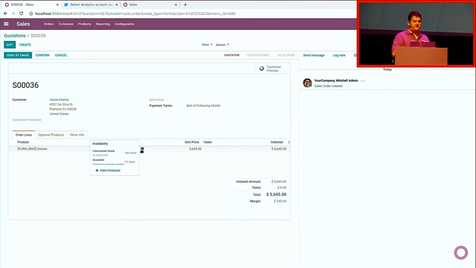The image size is (476, 268).
Task: Switch to the Order Lines tab
Action: 24,135
